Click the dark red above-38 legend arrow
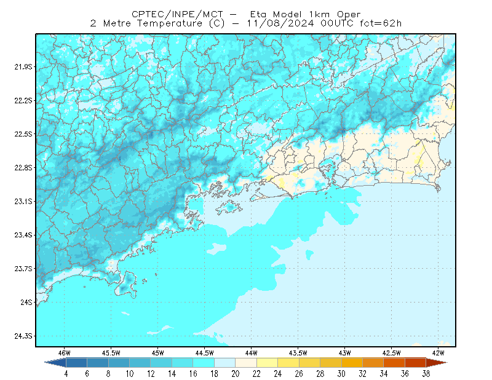The height and width of the screenshot is (380, 492). click(437, 363)
